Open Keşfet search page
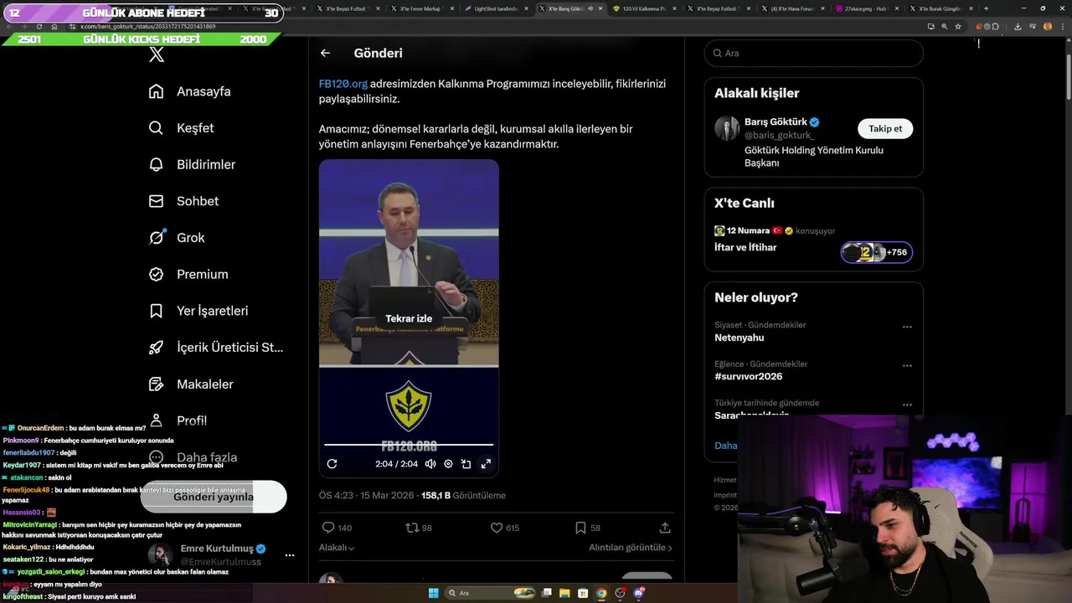 click(181, 128)
